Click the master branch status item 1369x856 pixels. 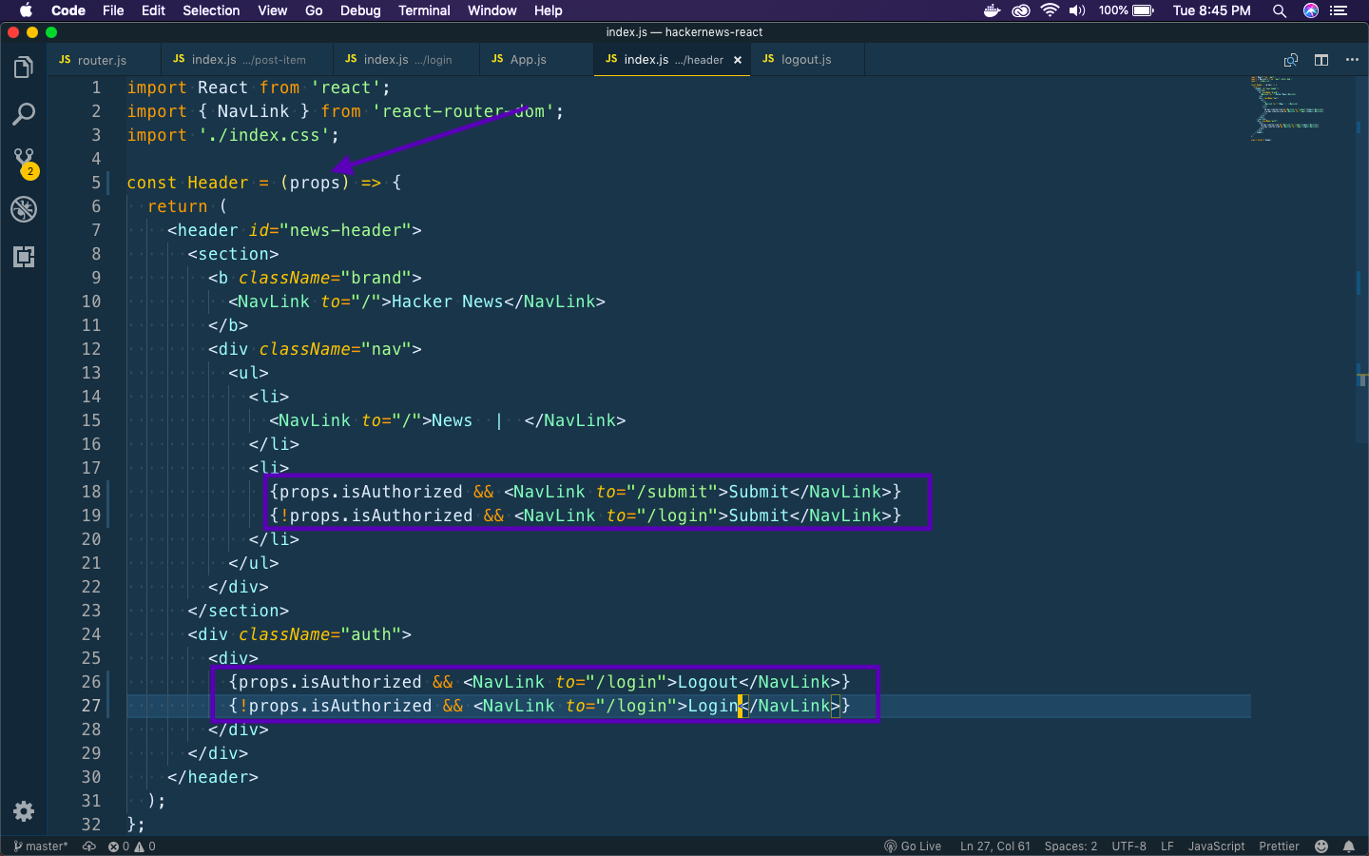41,846
